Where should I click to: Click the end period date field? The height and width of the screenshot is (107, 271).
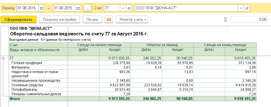tap(64, 8)
